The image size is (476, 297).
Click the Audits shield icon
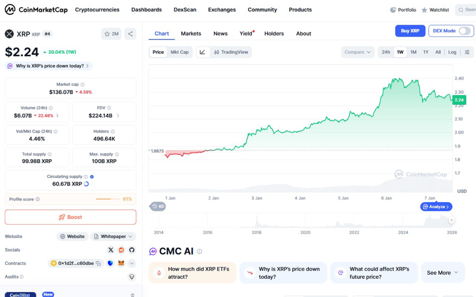pos(132,277)
